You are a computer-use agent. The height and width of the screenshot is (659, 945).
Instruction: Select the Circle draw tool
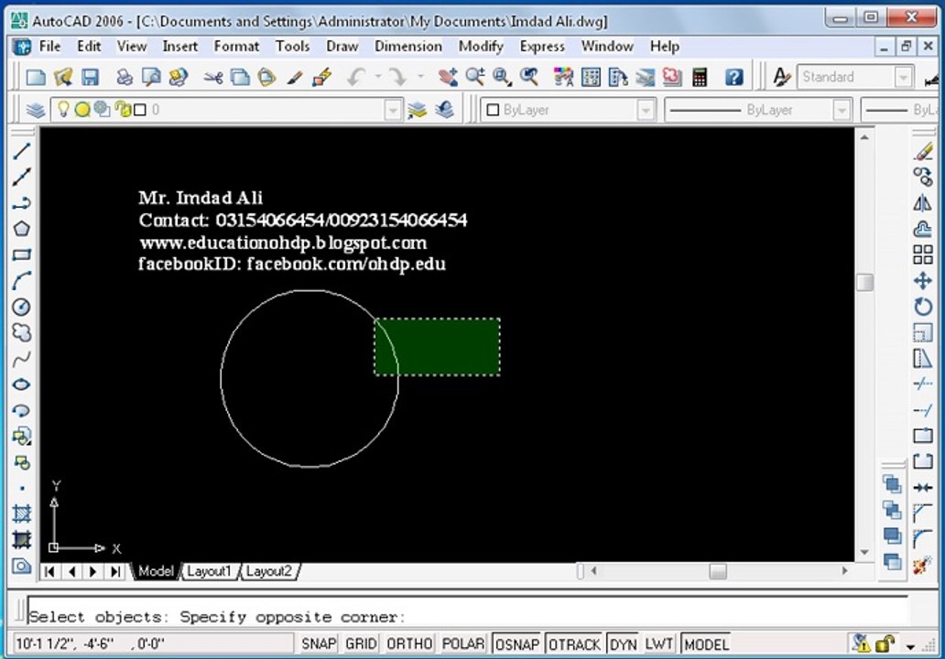coord(22,307)
